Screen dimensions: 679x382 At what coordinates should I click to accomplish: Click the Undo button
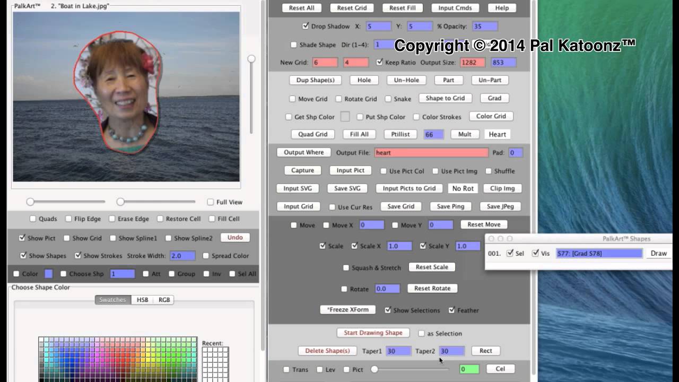point(235,237)
